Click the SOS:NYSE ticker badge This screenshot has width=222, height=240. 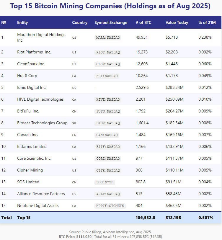coord(105,182)
